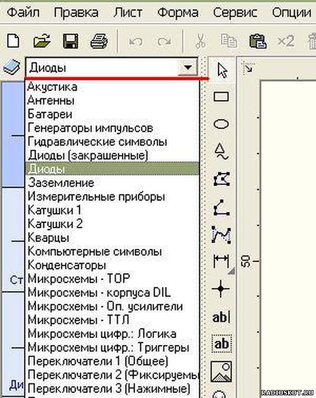
Task: Select the arrow pointer tool
Action: coord(222,70)
